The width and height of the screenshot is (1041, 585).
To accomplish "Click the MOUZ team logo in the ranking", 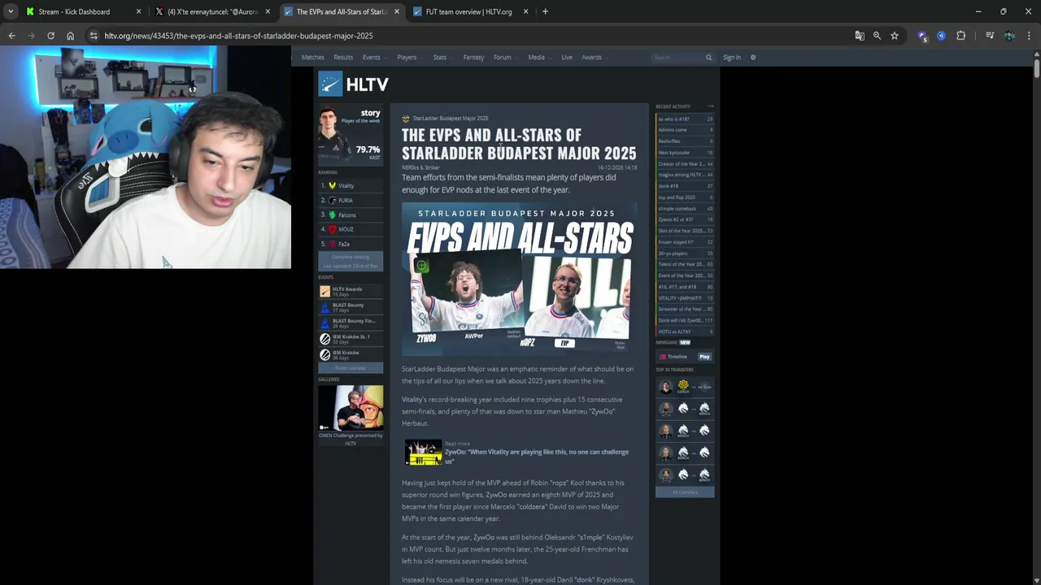I will (332, 230).
